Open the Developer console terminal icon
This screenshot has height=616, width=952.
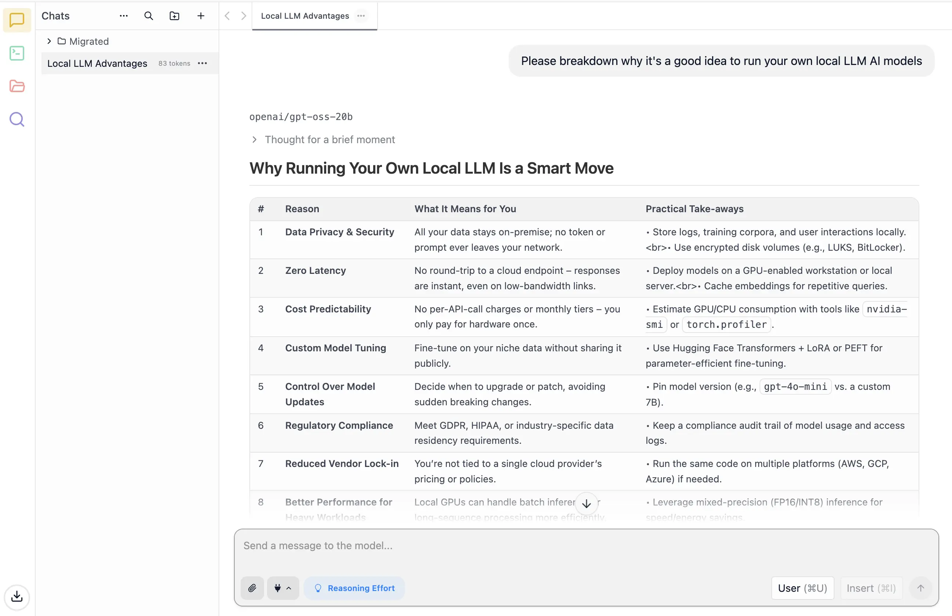pyautogui.click(x=17, y=53)
